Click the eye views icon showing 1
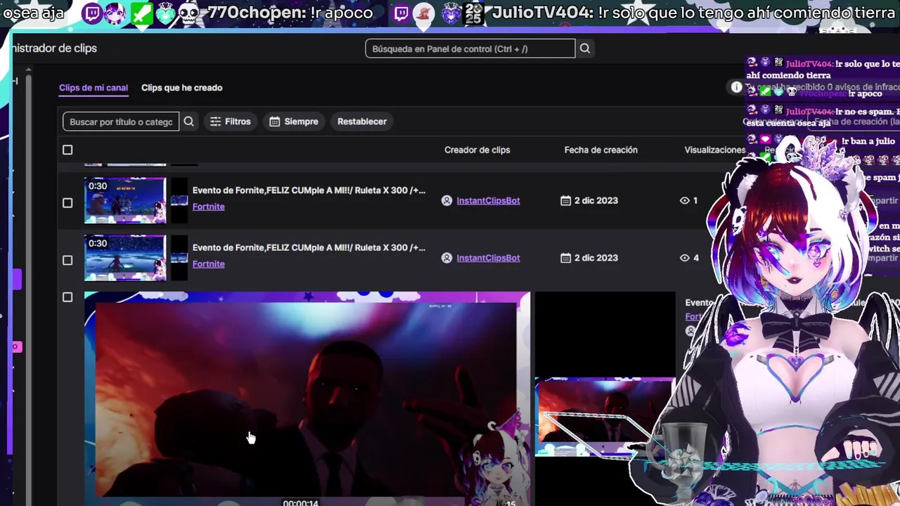The image size is (900, 506). pyautogui.click(x=685, y=200)
